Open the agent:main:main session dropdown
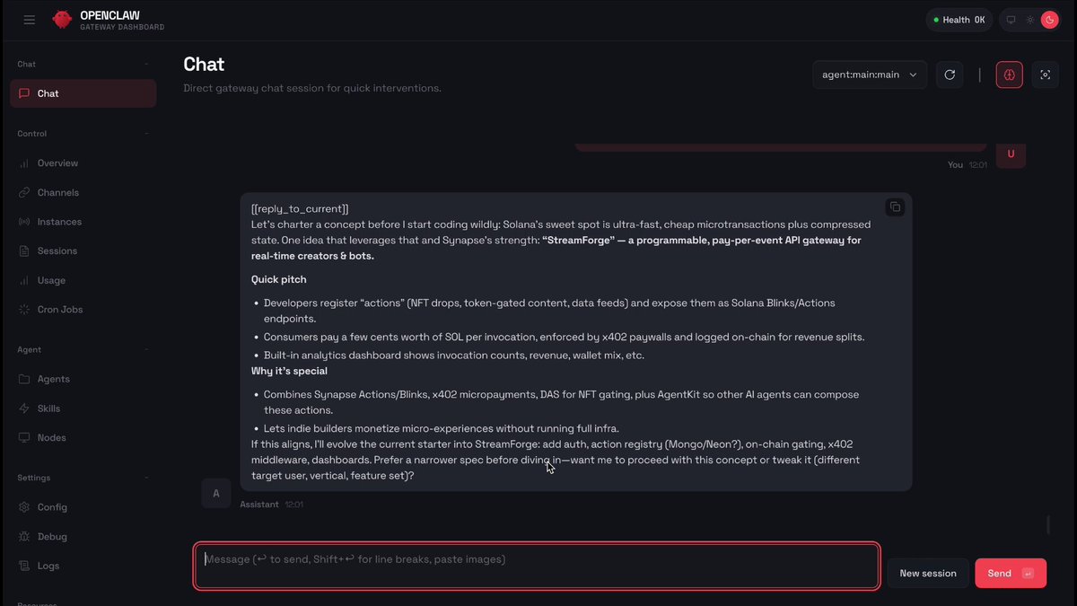 tap(870, 75)
